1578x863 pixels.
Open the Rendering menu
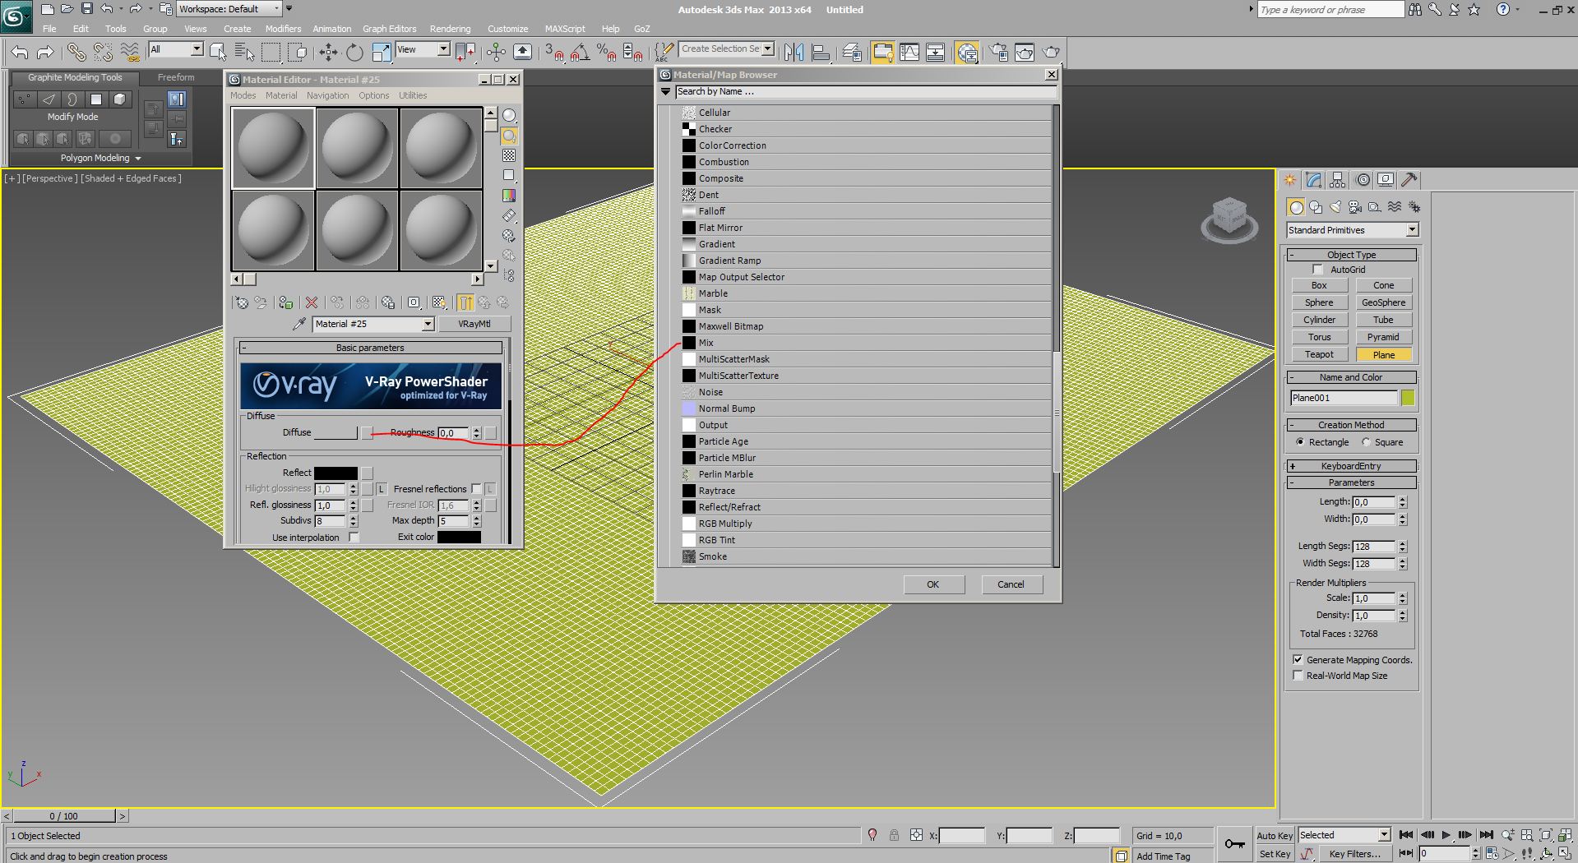point(450,29)
